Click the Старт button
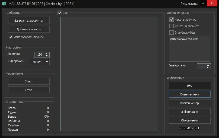219x138 pixels. tap(29, 81)
